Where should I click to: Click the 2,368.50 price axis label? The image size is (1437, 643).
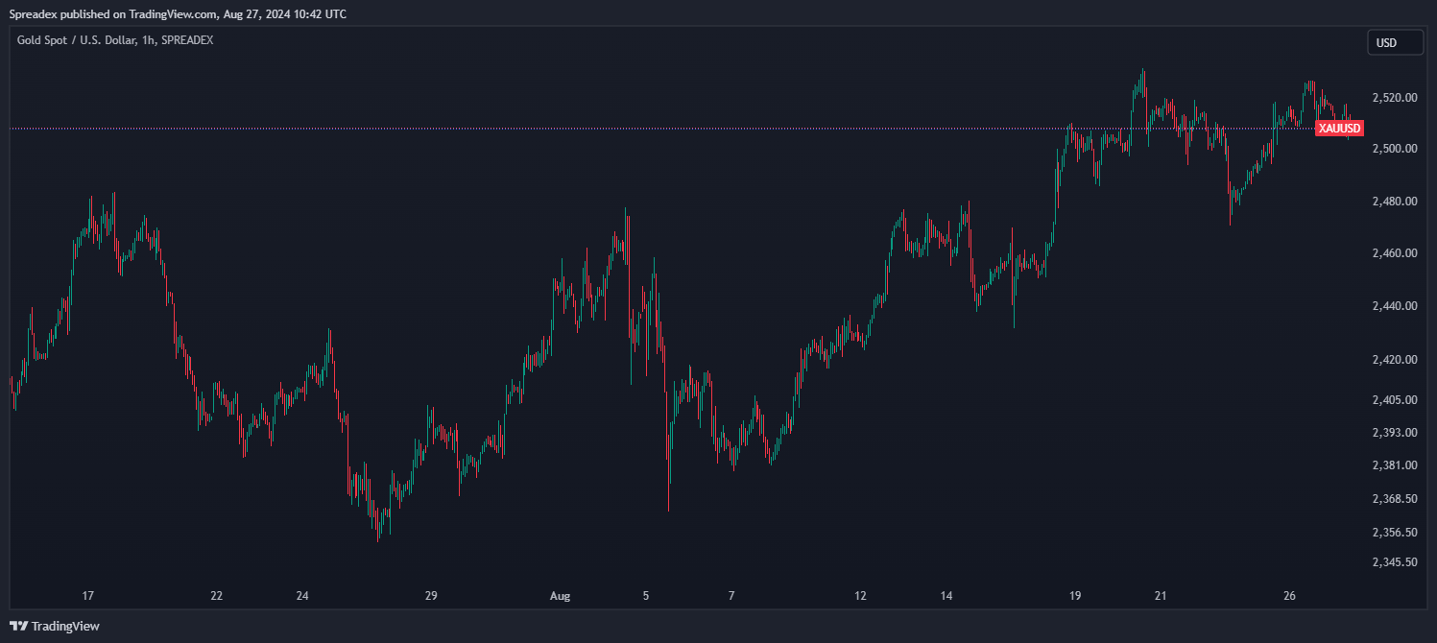point(1396,499)
